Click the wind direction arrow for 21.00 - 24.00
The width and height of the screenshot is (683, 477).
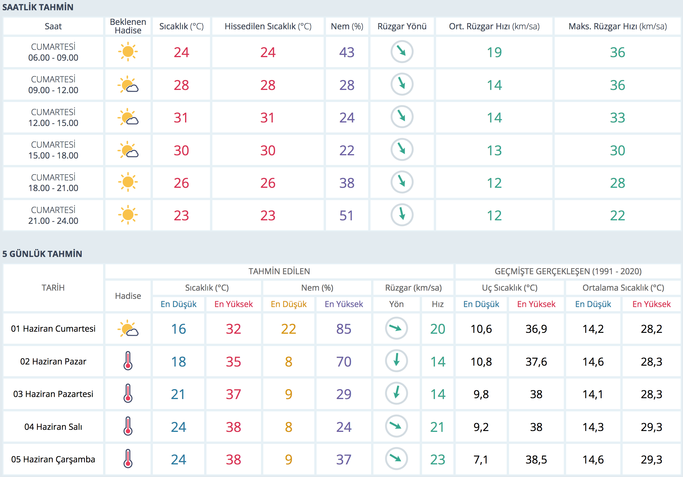pos(402,214)
